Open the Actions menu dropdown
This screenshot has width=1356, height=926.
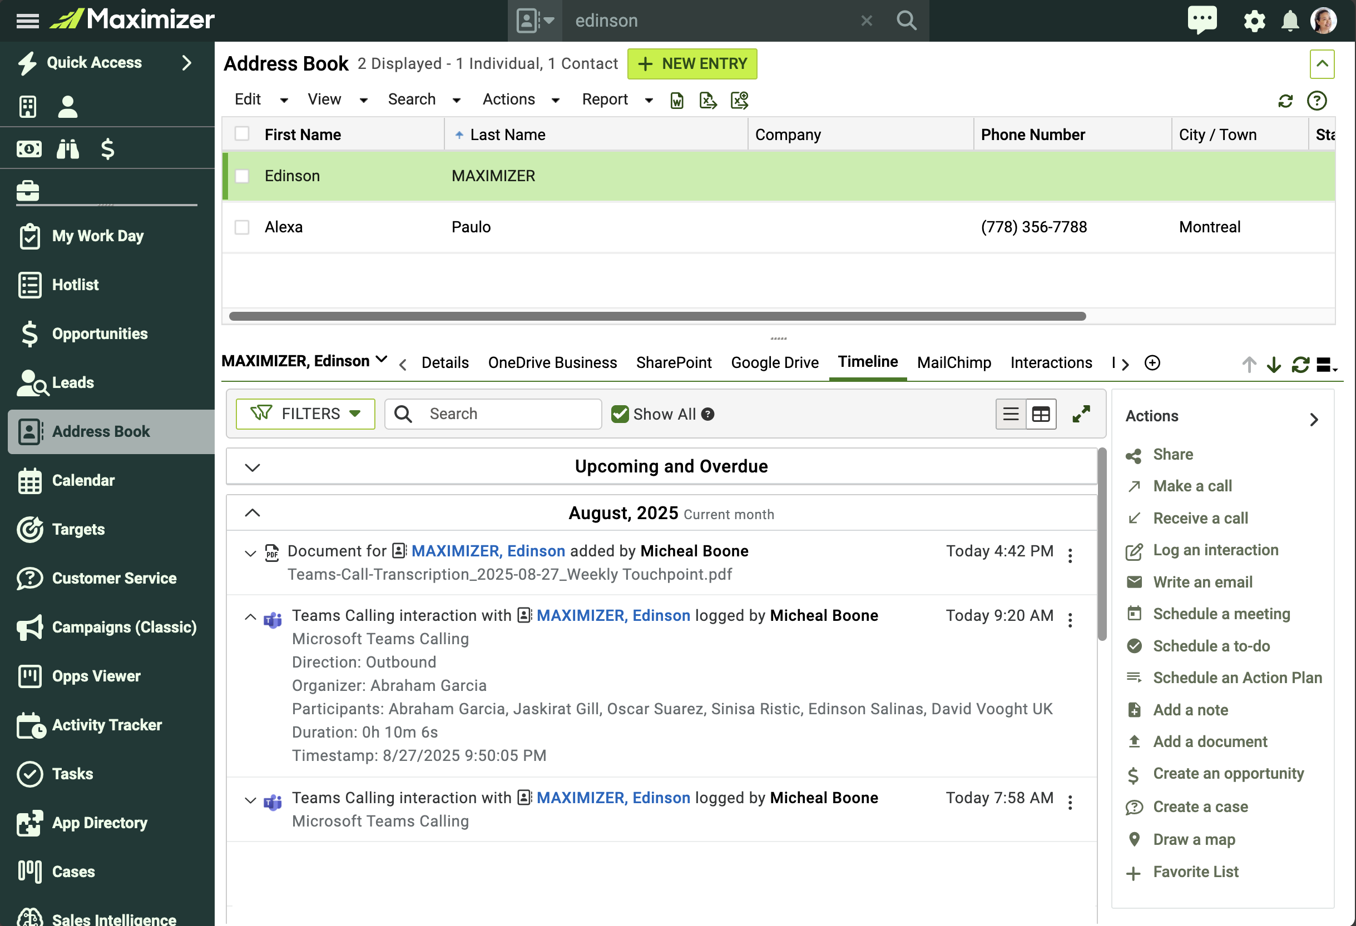coord(508,99)
